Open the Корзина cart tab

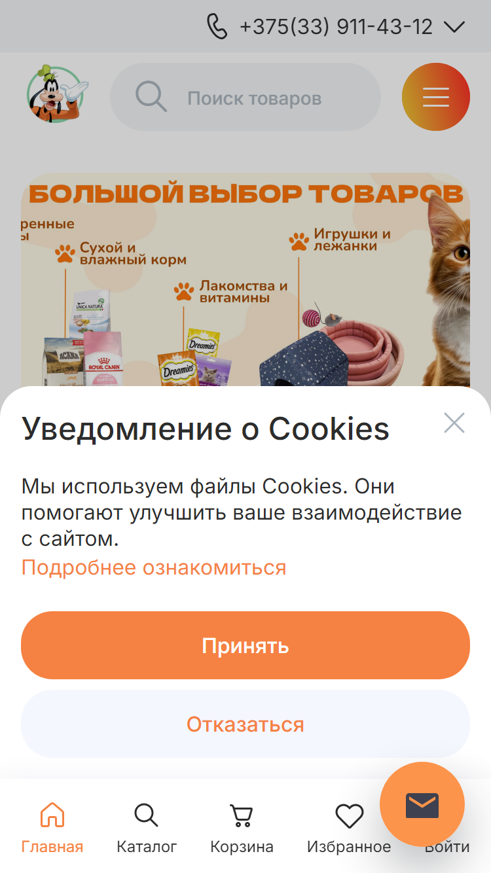pyautogui.click(x=242, y=828)
